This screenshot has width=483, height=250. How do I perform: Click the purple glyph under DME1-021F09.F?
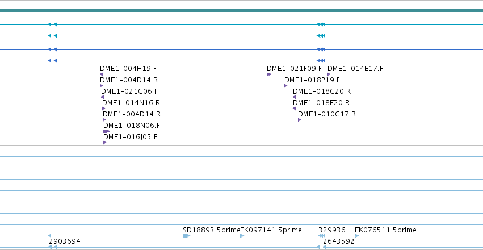tap(269, 74)
